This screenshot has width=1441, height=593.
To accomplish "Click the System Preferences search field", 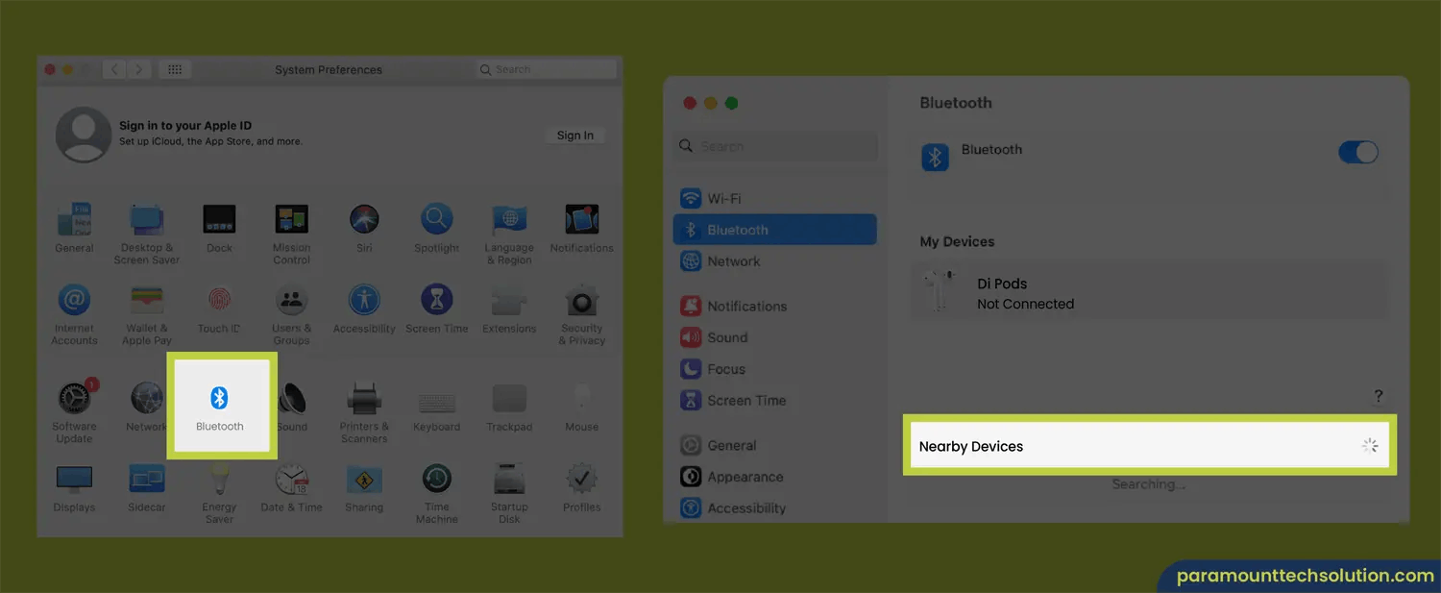I will (547, 69).
